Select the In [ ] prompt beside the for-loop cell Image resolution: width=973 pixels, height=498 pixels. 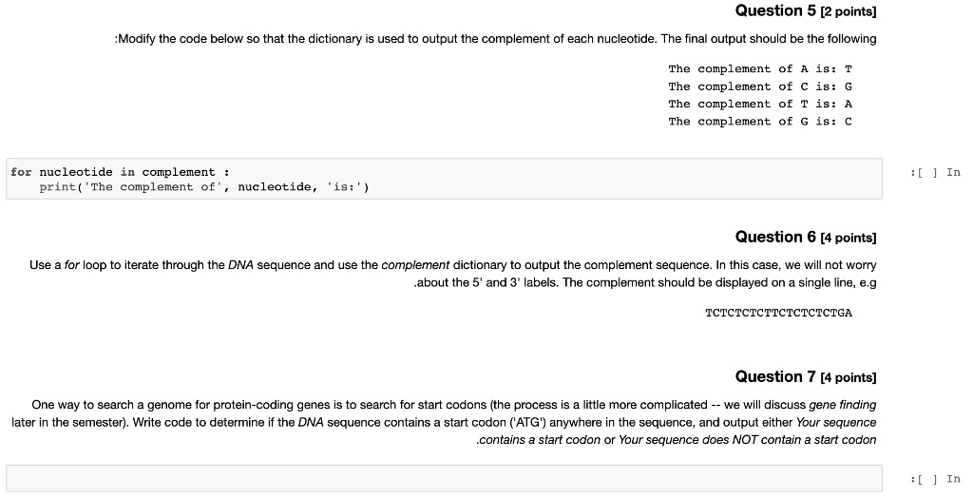point(935,173)
